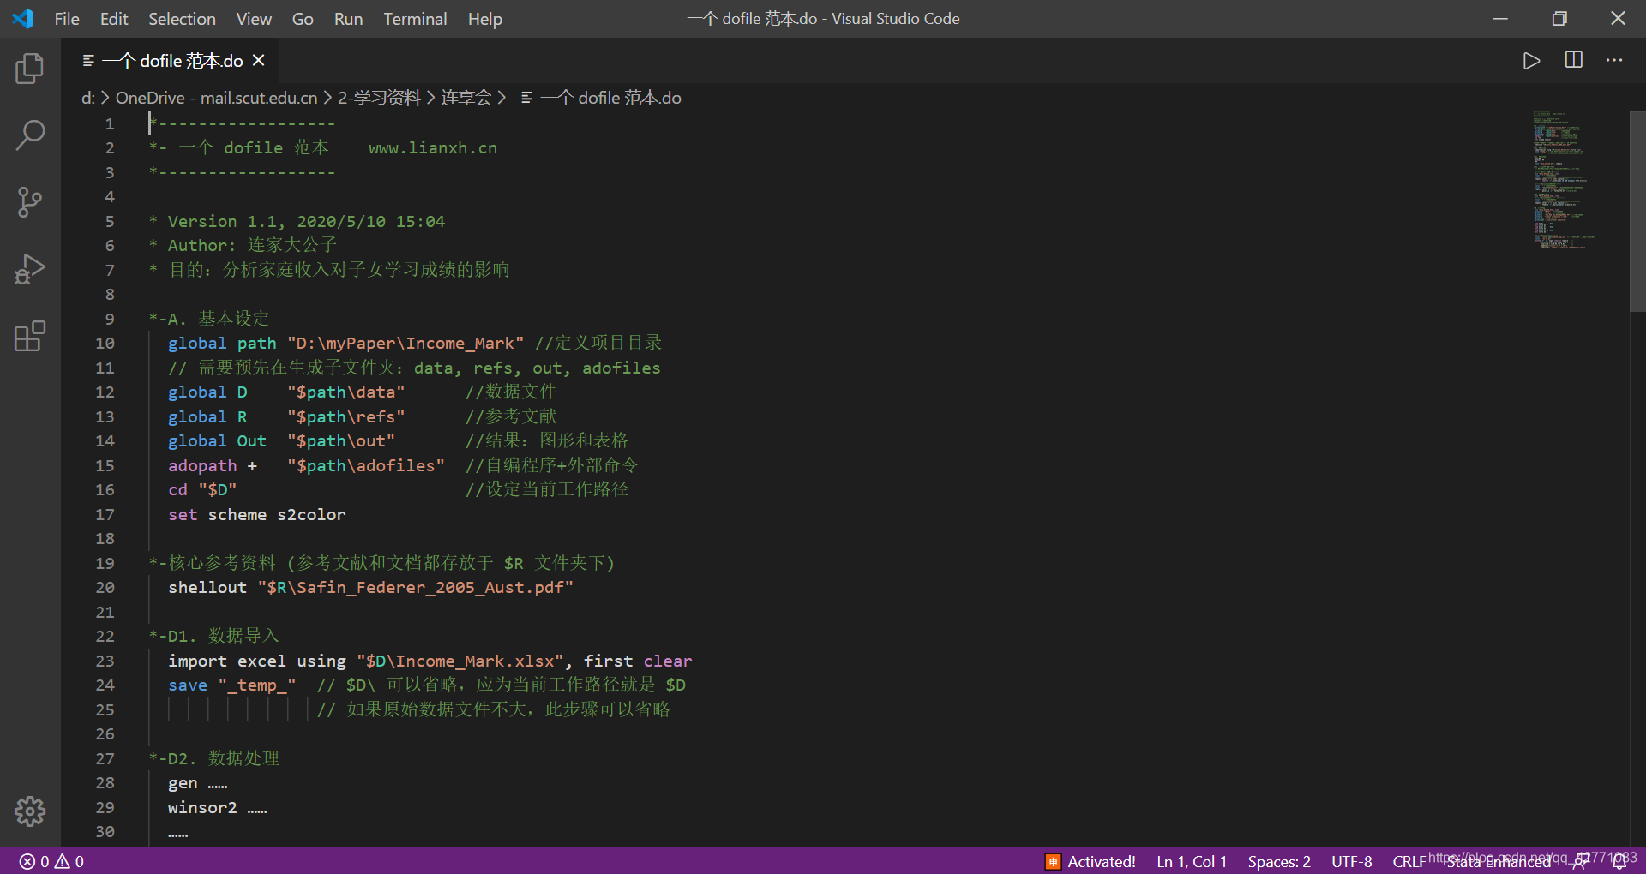
Task: Open the Search view
Action: 30,135
